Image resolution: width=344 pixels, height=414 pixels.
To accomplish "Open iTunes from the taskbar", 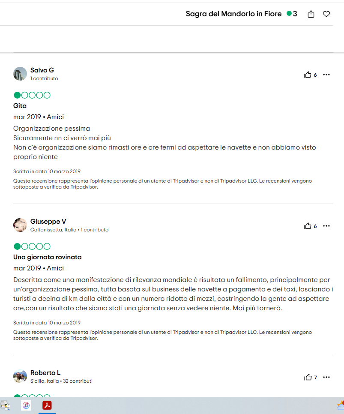I will [x=26, y=405].
